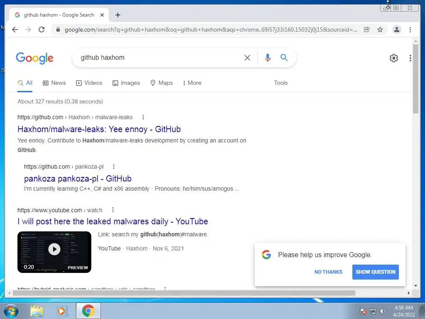425x319 pixels.
Task: Open Windows Explorer from the taskbar
Action: (37, 311)
